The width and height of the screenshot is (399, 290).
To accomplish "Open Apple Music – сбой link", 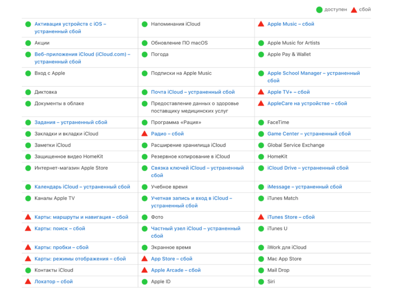I will click(291, 24).
